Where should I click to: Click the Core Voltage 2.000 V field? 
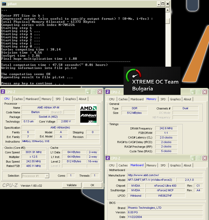coord(66,121)
